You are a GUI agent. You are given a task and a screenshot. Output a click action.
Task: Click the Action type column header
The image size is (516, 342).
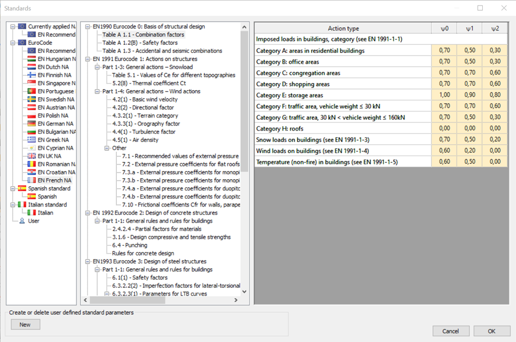tap(343, 28)
